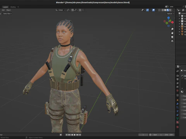This screenshot has width=186, height=139.
Task: Play the animation forward
Action: [x=74, y=135]
